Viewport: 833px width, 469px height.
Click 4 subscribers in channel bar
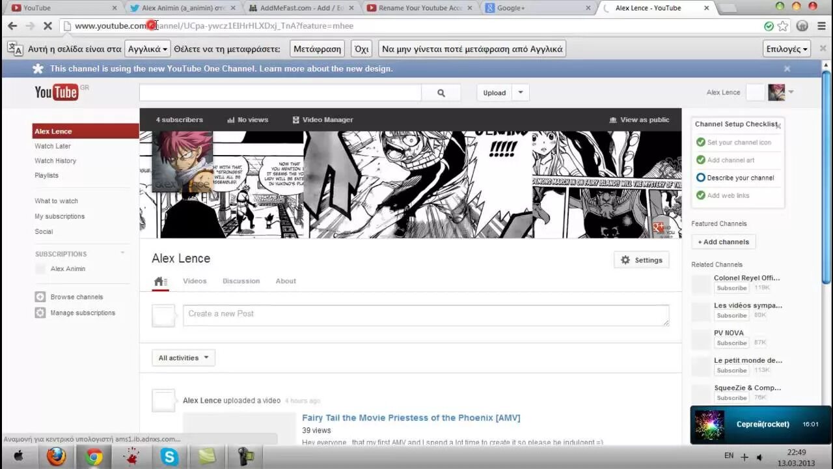[179, 120]
